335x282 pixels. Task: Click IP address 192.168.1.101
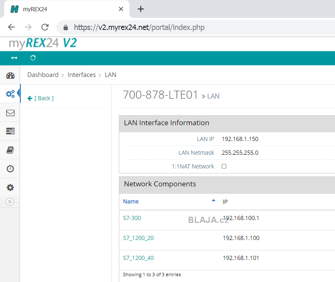(x=241, y=258)
